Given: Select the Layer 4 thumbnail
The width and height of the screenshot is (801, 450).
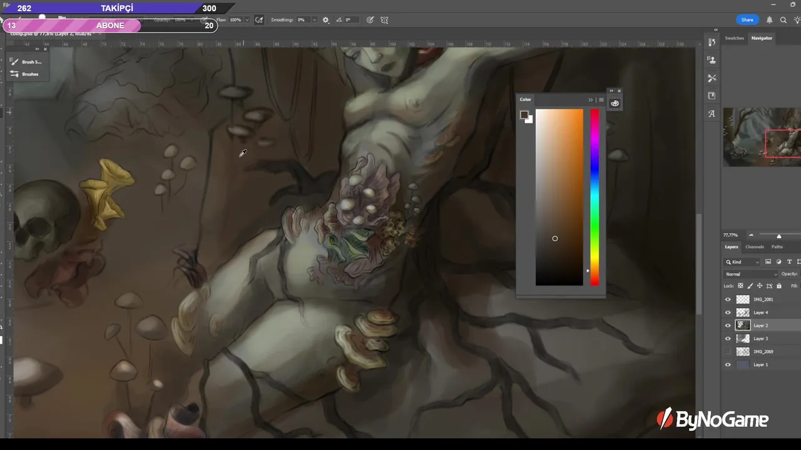Looking at the screenshot, I should pyautogui.click(x=743, y=312).
